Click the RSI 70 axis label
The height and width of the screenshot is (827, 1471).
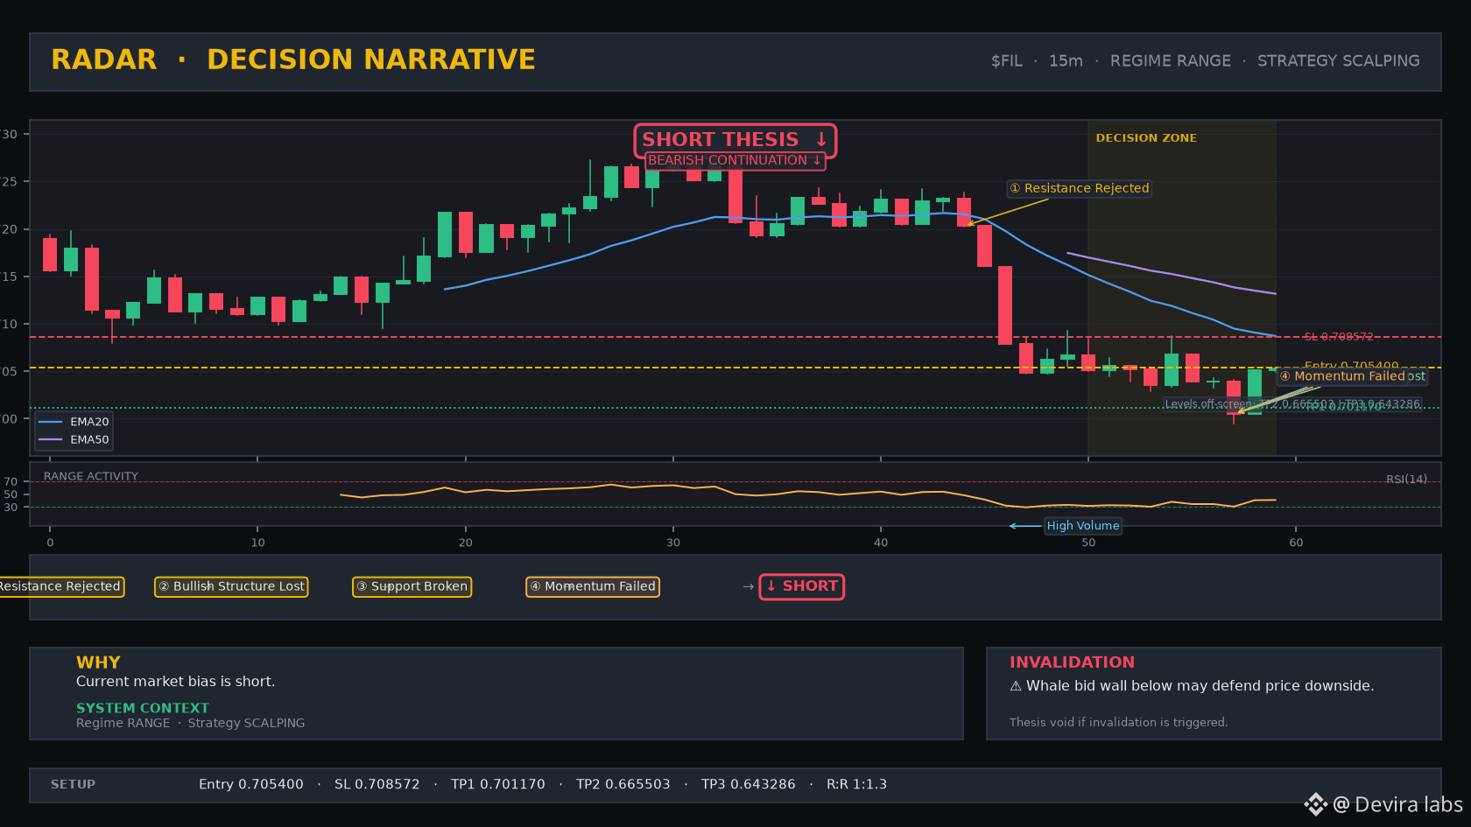coord(11,482)
